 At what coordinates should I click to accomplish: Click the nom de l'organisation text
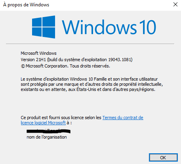coord(47,137)
